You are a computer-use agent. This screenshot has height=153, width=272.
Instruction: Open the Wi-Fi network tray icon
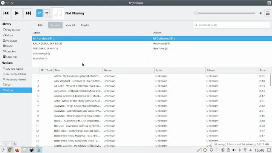tap(245, 150)
